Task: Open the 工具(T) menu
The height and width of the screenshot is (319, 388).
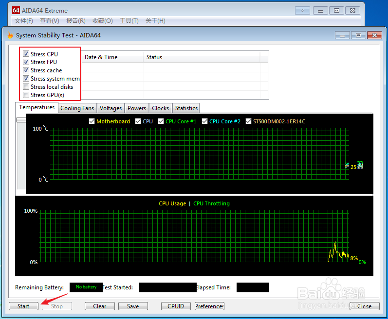Action: tap(129, 21)
